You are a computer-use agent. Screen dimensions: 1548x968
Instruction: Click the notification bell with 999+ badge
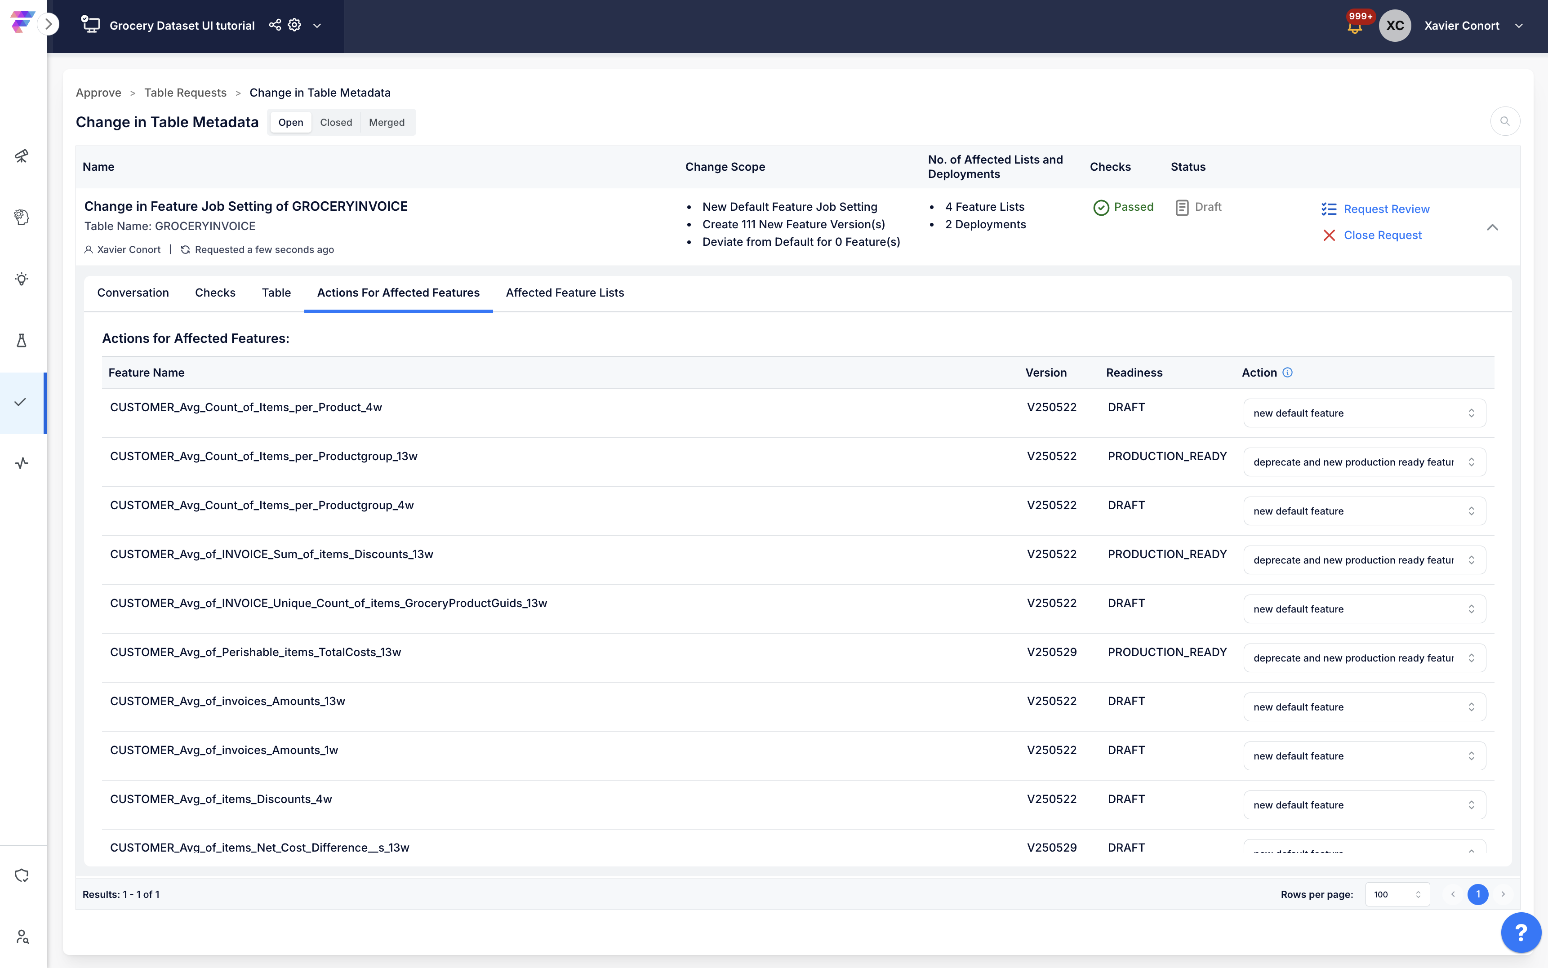pos(1355,26)
